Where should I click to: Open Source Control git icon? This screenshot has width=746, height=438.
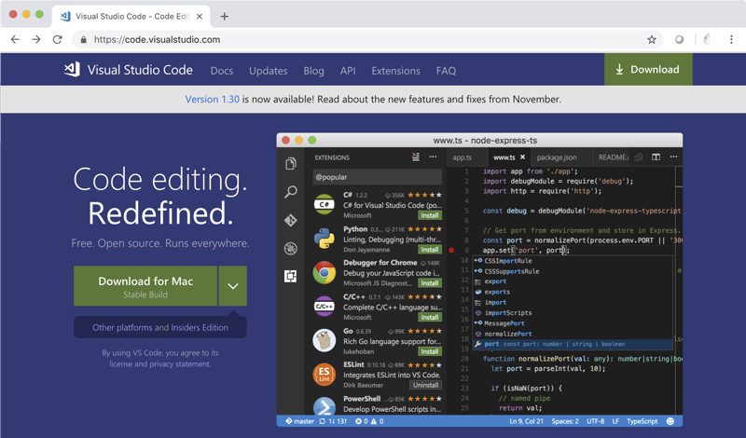click(x=291, y=220)
